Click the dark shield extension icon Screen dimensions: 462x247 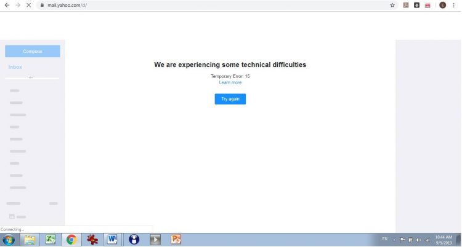tap(416, 5)
